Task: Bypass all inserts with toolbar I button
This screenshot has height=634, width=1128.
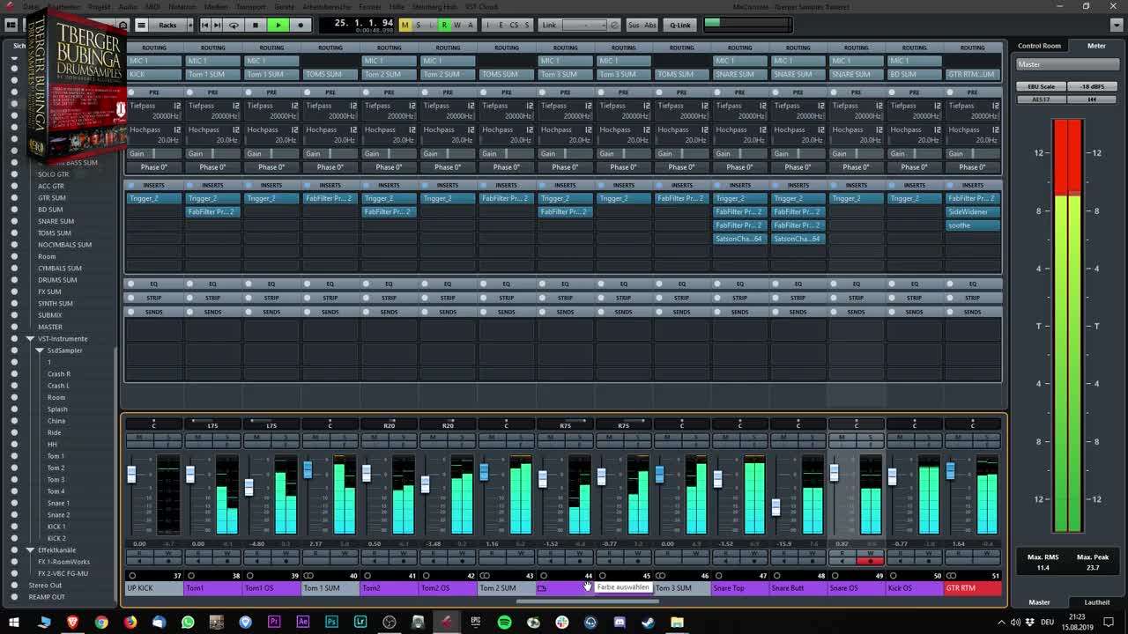Action: (x=489, y=25)
